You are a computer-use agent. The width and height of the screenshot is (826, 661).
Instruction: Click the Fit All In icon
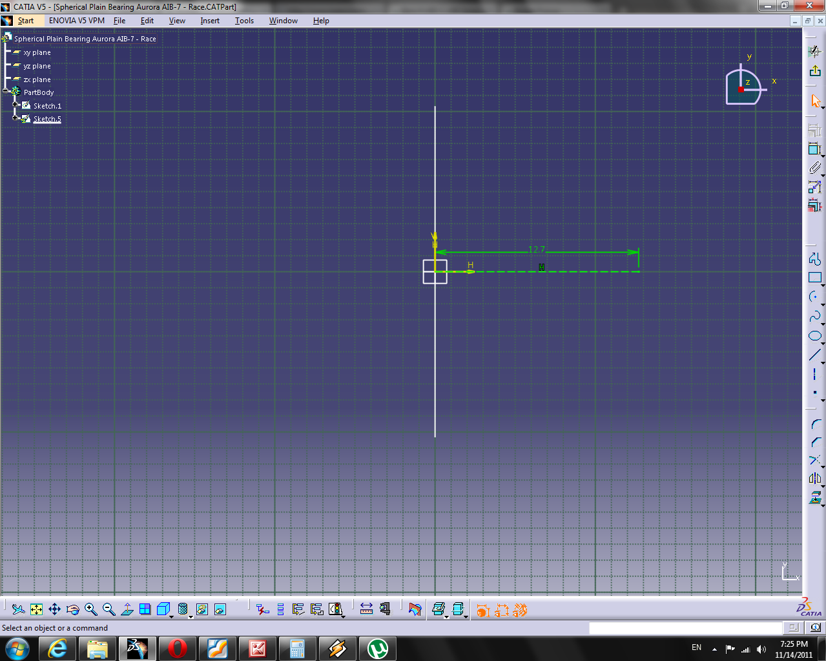tap(36, 609)
